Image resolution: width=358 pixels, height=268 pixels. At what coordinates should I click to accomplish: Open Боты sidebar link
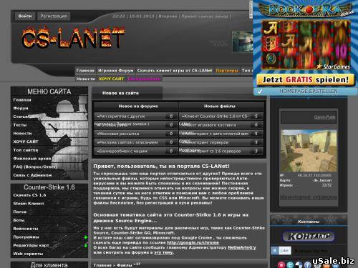19,220
